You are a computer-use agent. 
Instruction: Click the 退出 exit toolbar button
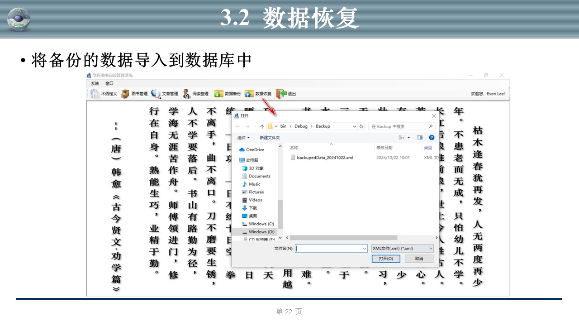[x=286, y=94]
